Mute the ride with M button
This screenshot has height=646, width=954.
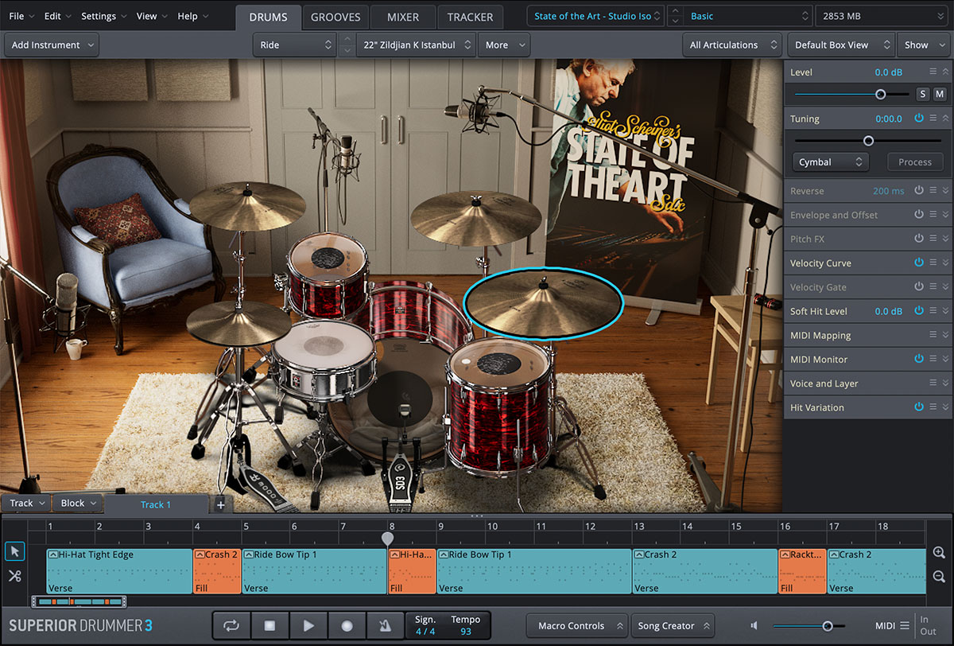[x=940, y=94]
